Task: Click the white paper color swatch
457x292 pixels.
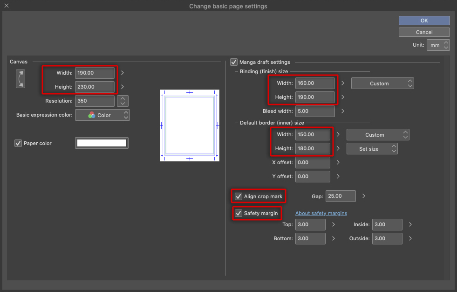Action: [102, 143]
